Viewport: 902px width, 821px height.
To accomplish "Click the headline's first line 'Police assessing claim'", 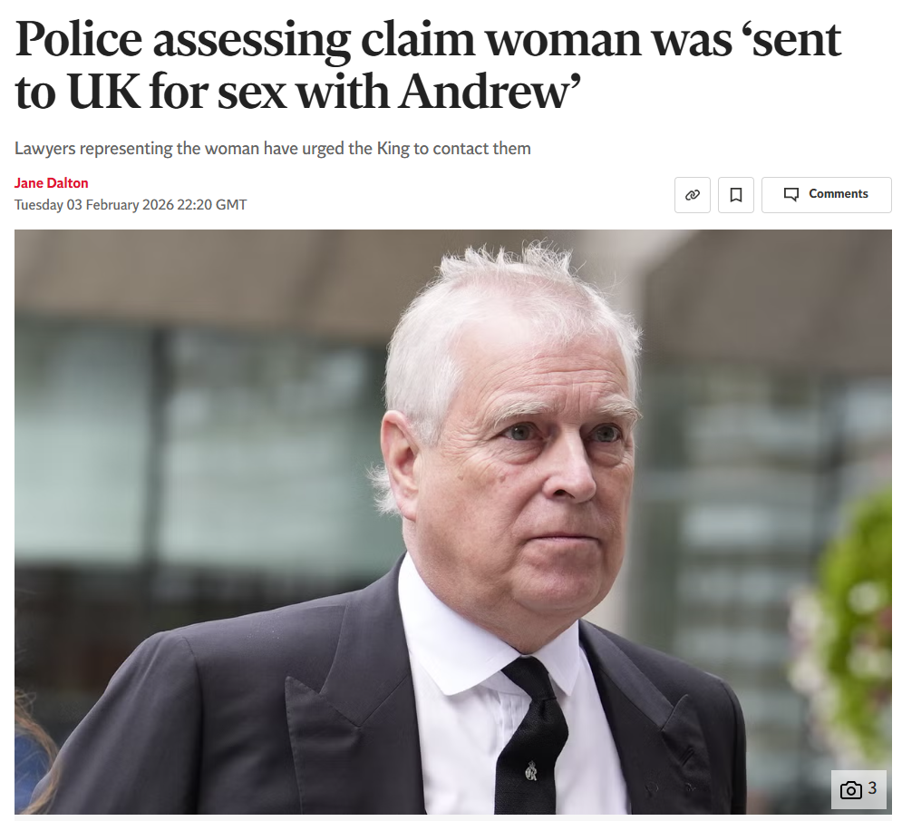I will (x=240, y=40).
